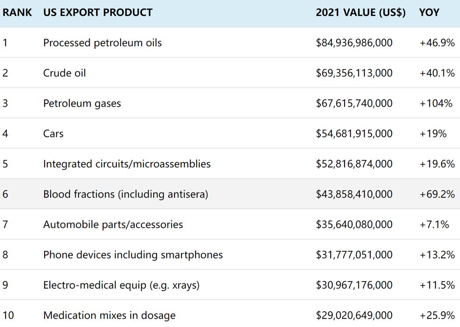Click the $84,936,986,000 value cell
Screen dimensions: 460x327
tap(354, 43)
